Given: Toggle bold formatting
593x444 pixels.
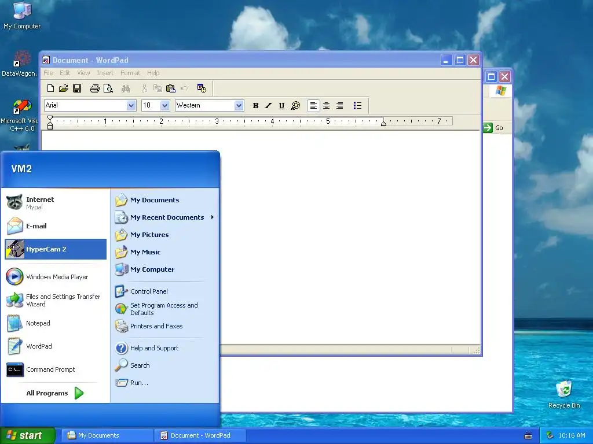Looking at the screenshot, I should (x=255, y=106).
